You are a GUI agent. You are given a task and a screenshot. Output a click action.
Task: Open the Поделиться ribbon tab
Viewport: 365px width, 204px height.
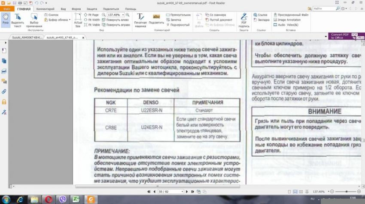pyautogui.click(x=111, y=9)
